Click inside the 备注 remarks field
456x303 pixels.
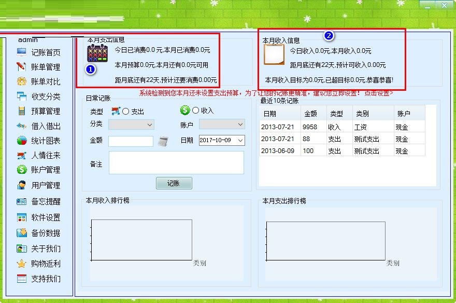176,163
